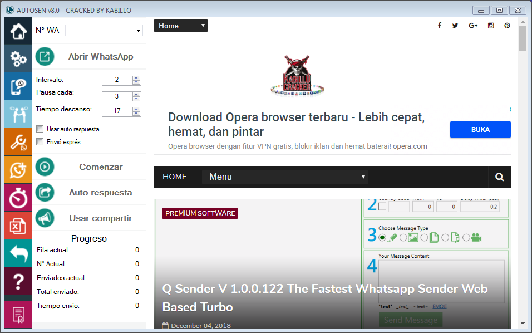Click the reply arrow sidebar icon
The height and width of the screenshot is (333, 532).
pos(18,253)
